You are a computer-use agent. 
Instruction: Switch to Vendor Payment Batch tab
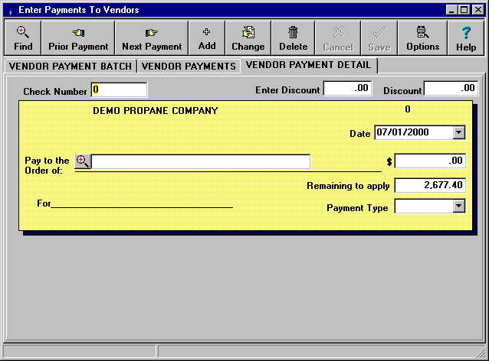coord(70,67)
